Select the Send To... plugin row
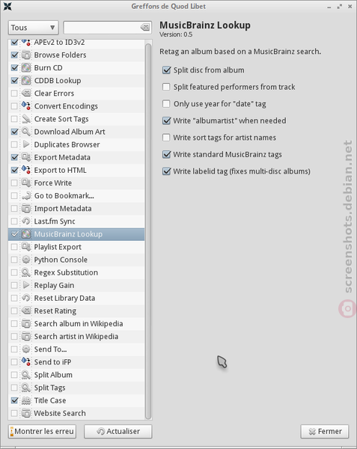Image resolution: width=357 pixels, height=449 pixels. coord(76,349)
